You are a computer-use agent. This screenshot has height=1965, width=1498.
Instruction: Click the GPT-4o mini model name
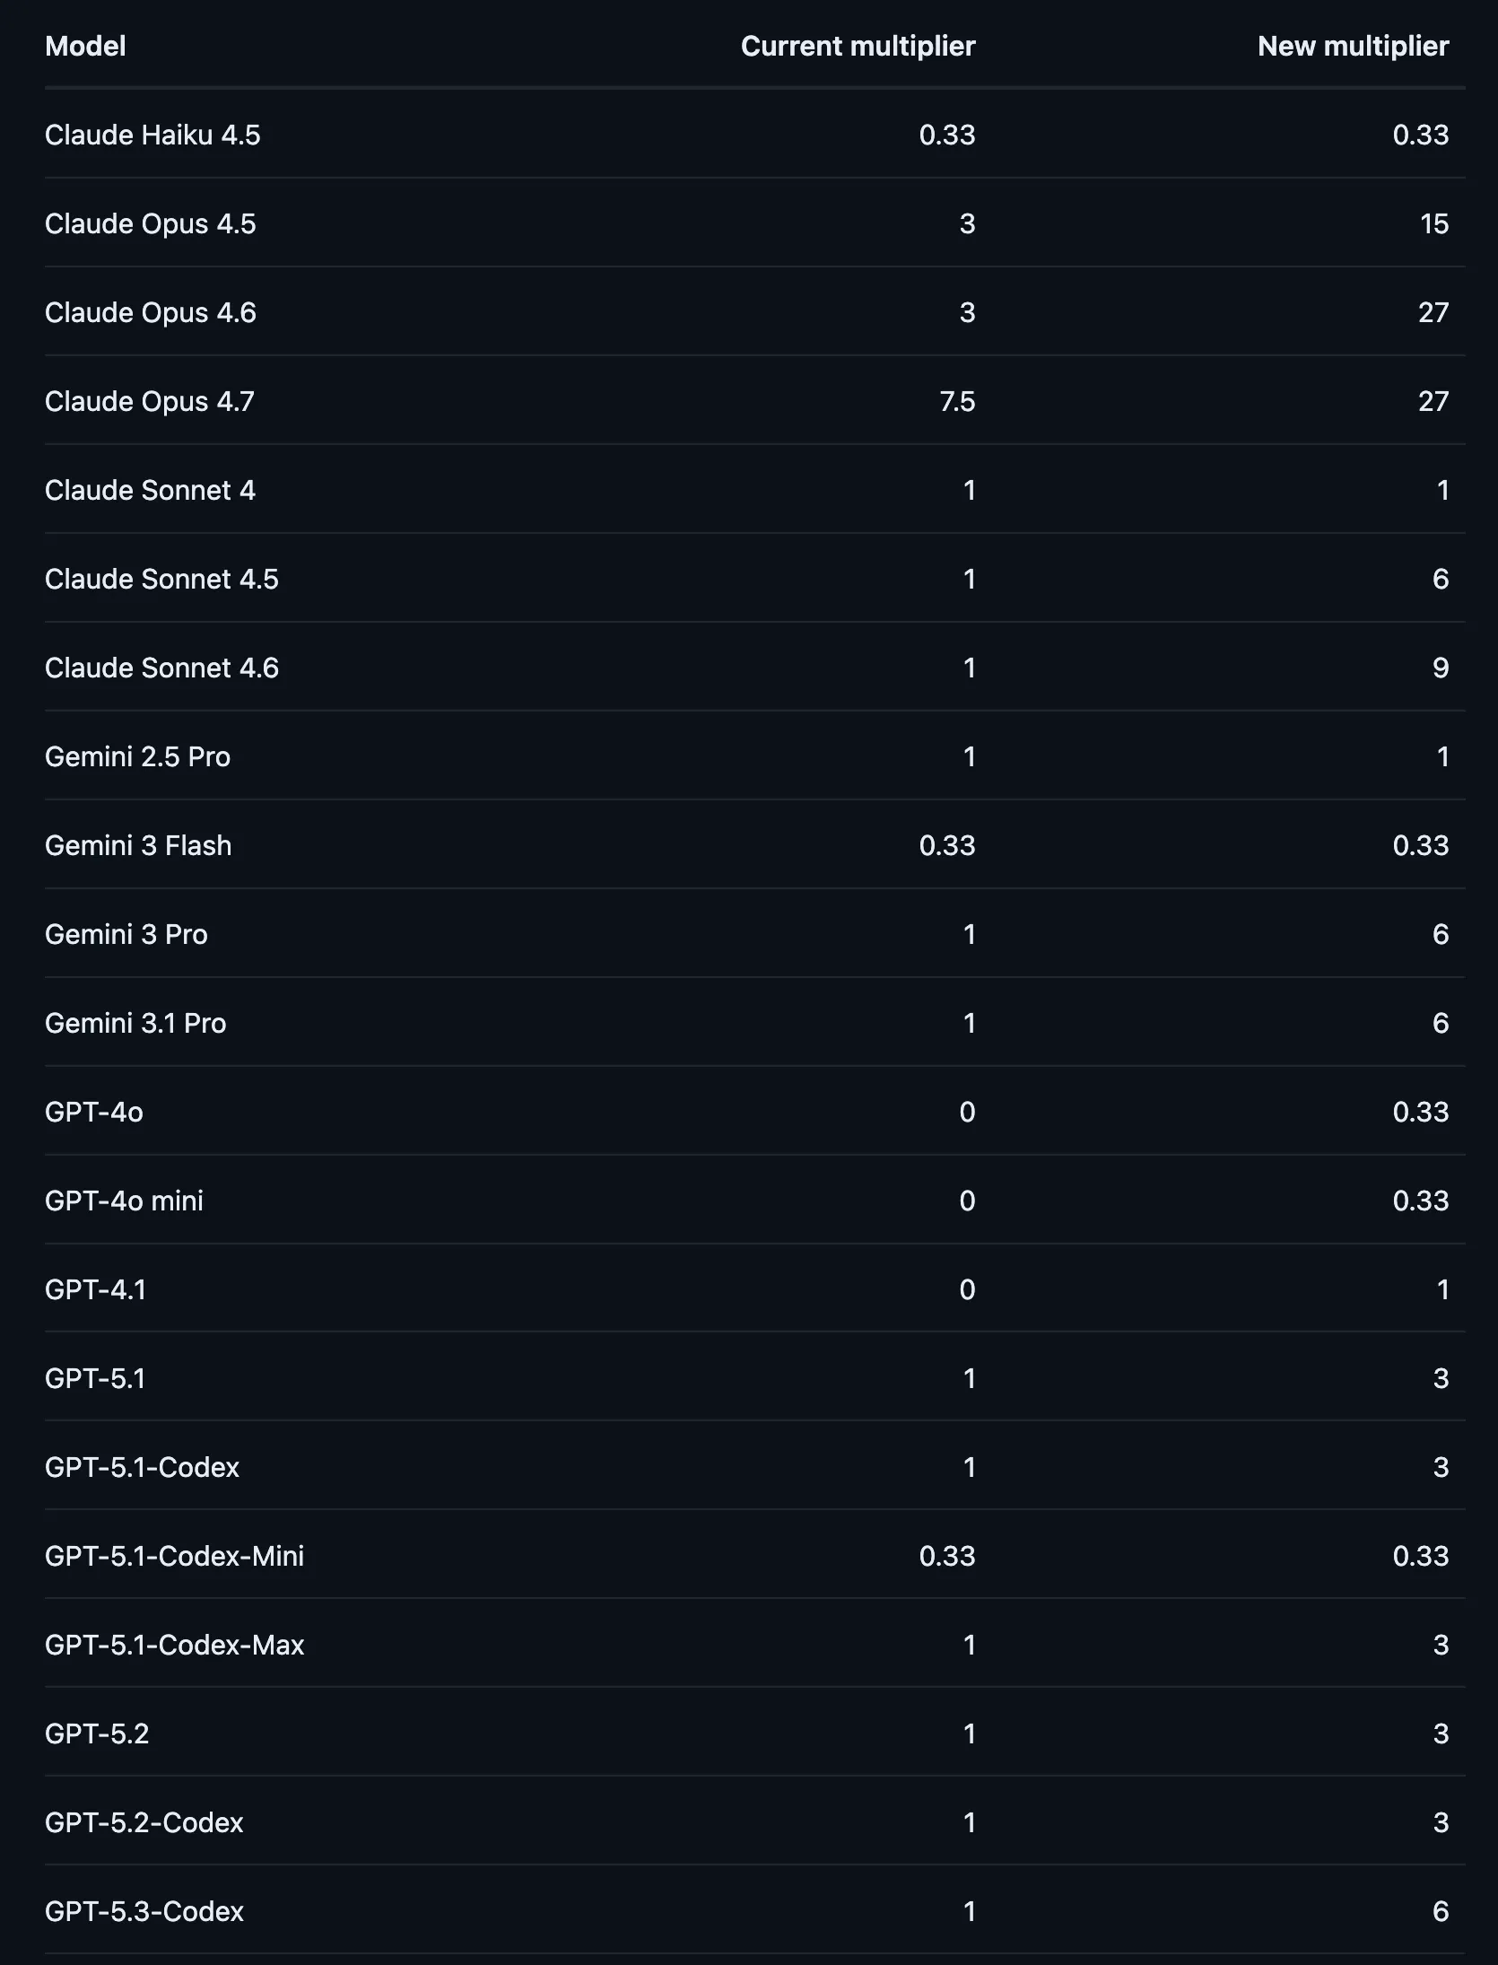[124, 1201]
